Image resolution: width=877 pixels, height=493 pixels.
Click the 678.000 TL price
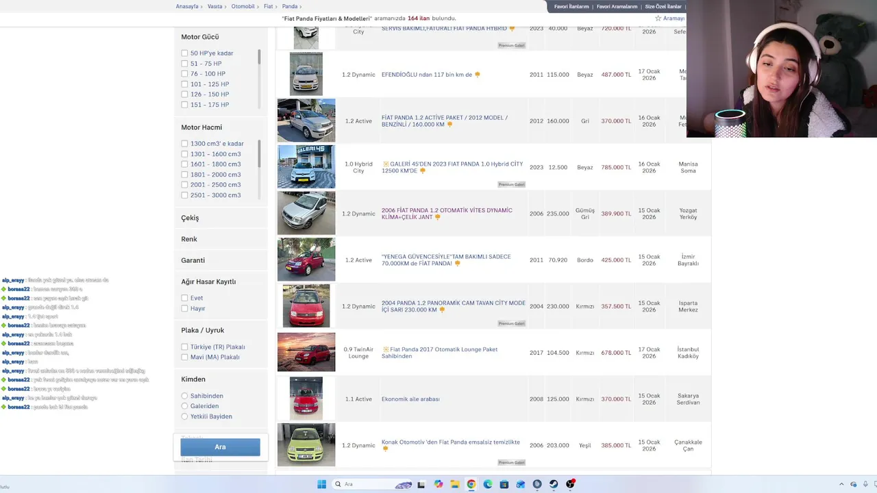pos(616,353)
